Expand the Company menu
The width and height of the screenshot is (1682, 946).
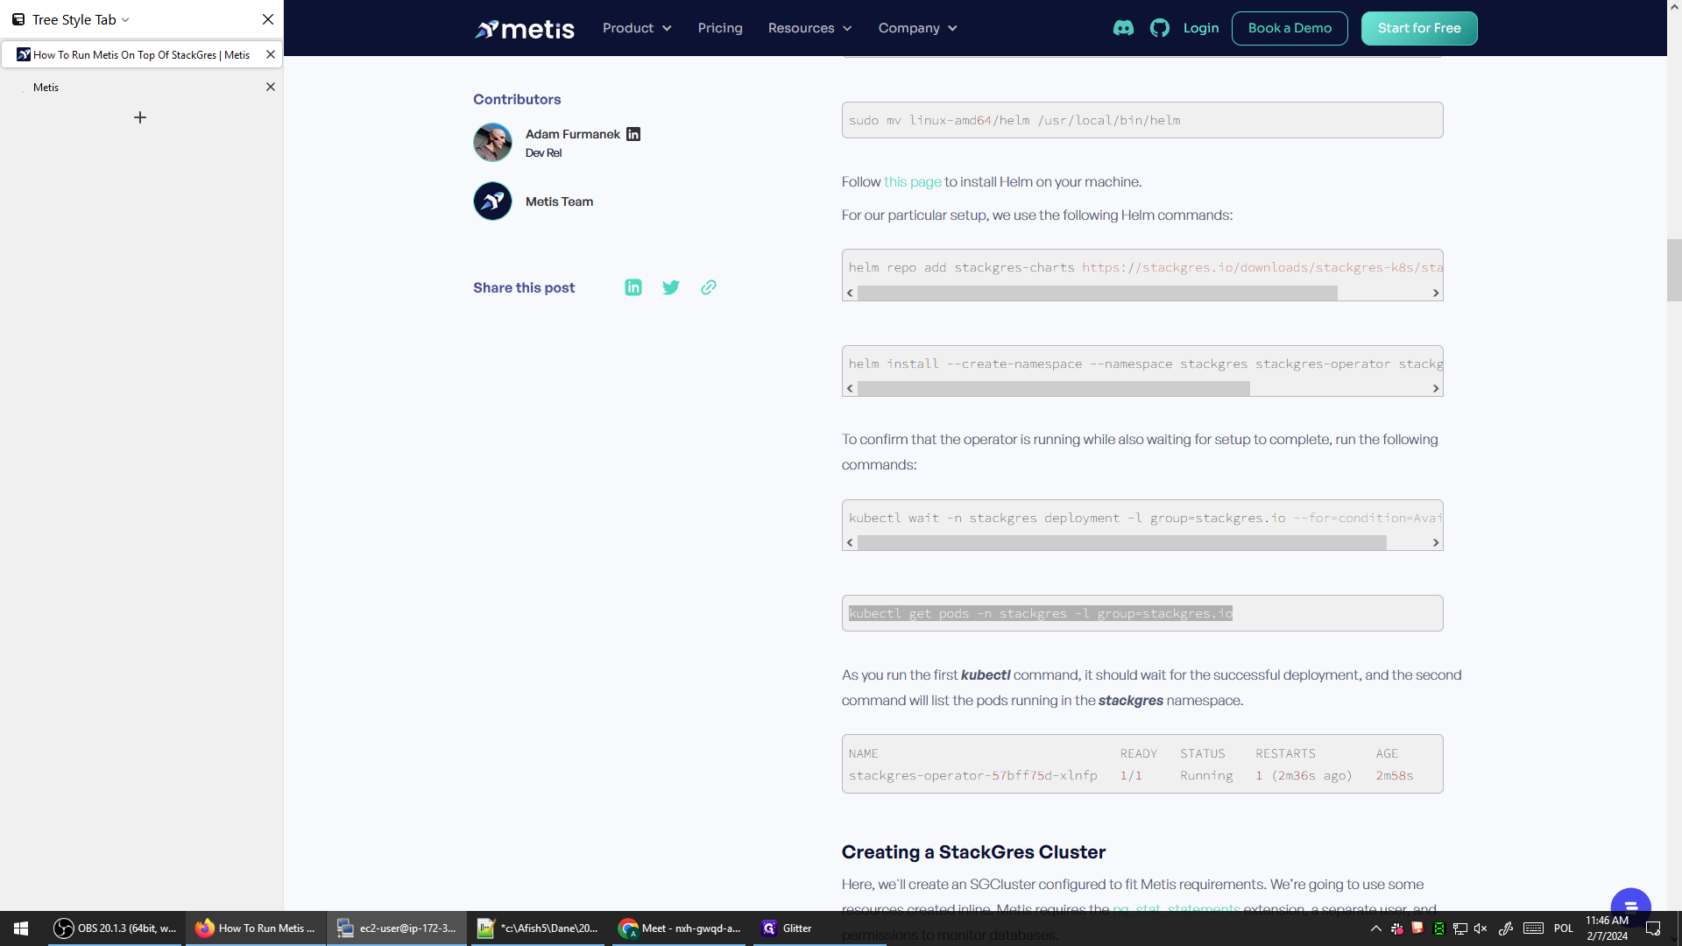pyautogui.click(x=917, y=28)
